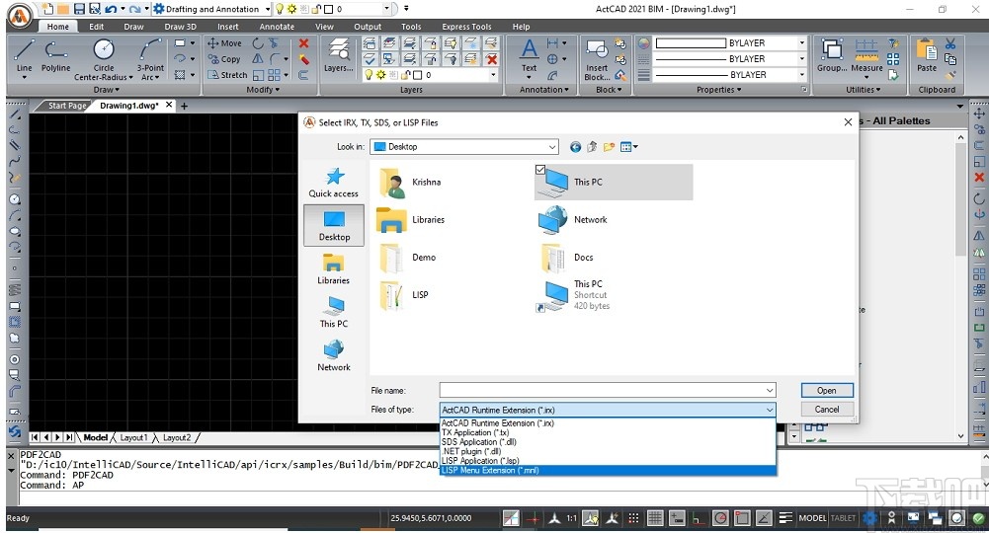Image resolution: width=989 pixels, height=533 pixels.
Task: Add new drawing tab with plus button
Action: (x=184, y=106)
